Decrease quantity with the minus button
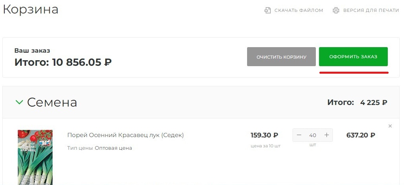 (299, 135)
